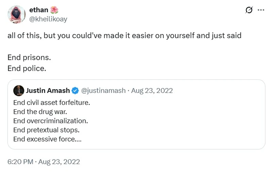This screenshot has height=173, width=272.
Task: Open ethan's profile via display name
Action: (x=41, y=10)
